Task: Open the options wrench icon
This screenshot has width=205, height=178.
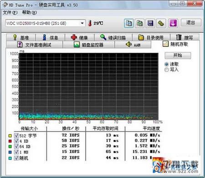Action: (x=161, y=23)
